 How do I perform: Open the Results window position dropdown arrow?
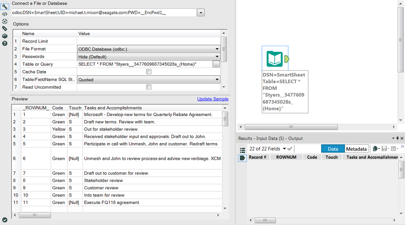[x=393, y=138]
